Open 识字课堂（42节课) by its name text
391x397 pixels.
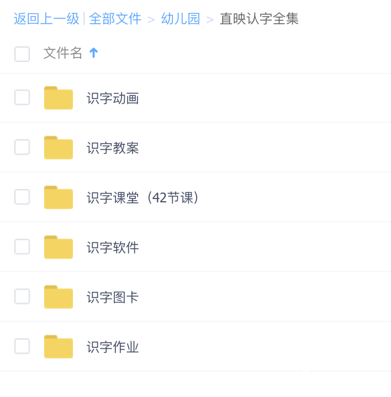pos(142,197)
